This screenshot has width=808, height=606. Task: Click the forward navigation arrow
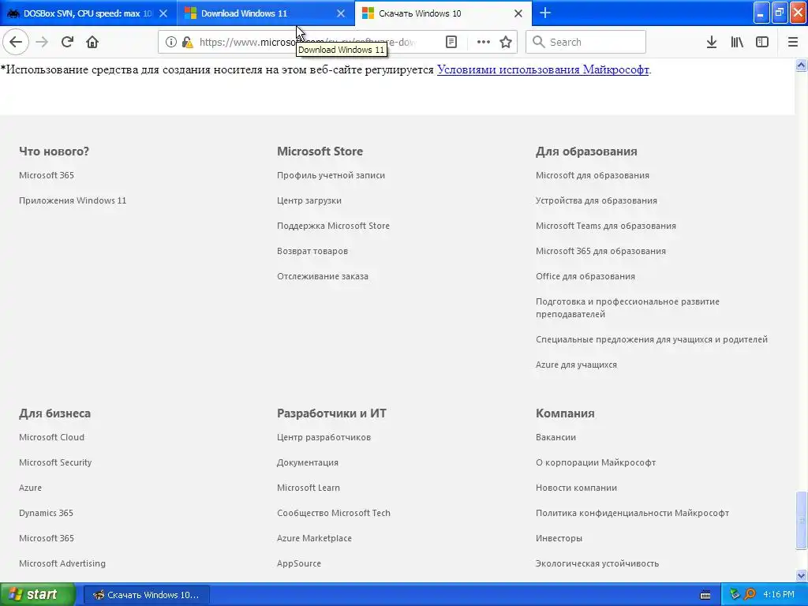coord(42,42)
